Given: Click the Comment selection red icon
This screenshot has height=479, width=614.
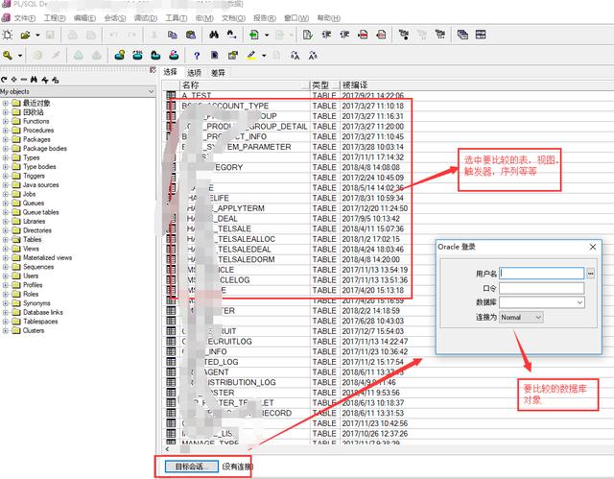Looking at the screenshot, I should coord(363,35).
